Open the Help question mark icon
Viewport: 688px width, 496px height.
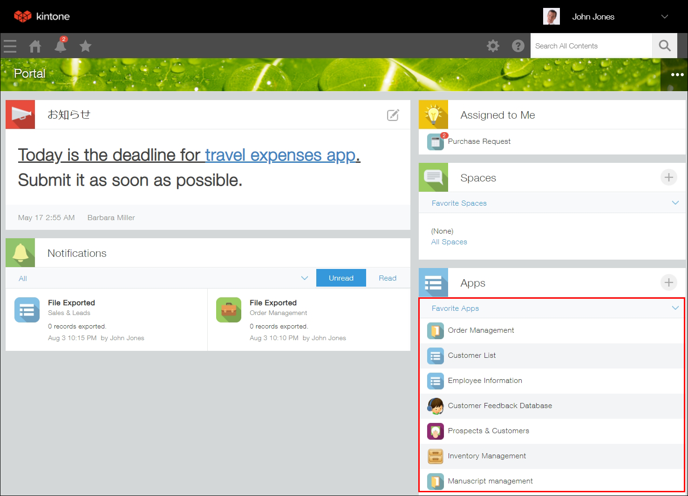point(518,46)
